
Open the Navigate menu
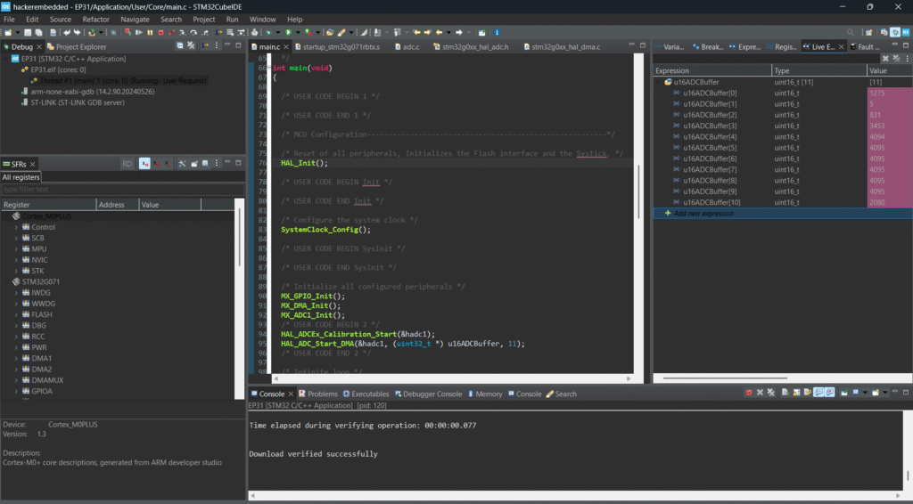point(135,19)
